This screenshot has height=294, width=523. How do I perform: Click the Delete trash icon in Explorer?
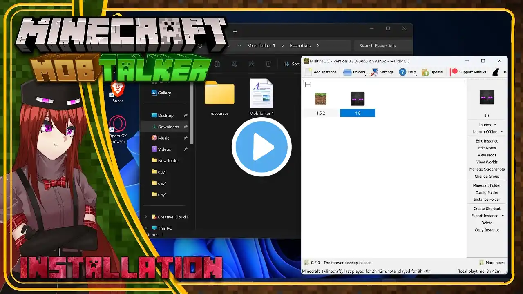[268, 64]
